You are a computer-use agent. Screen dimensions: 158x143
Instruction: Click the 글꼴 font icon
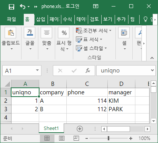click(30, 33)
